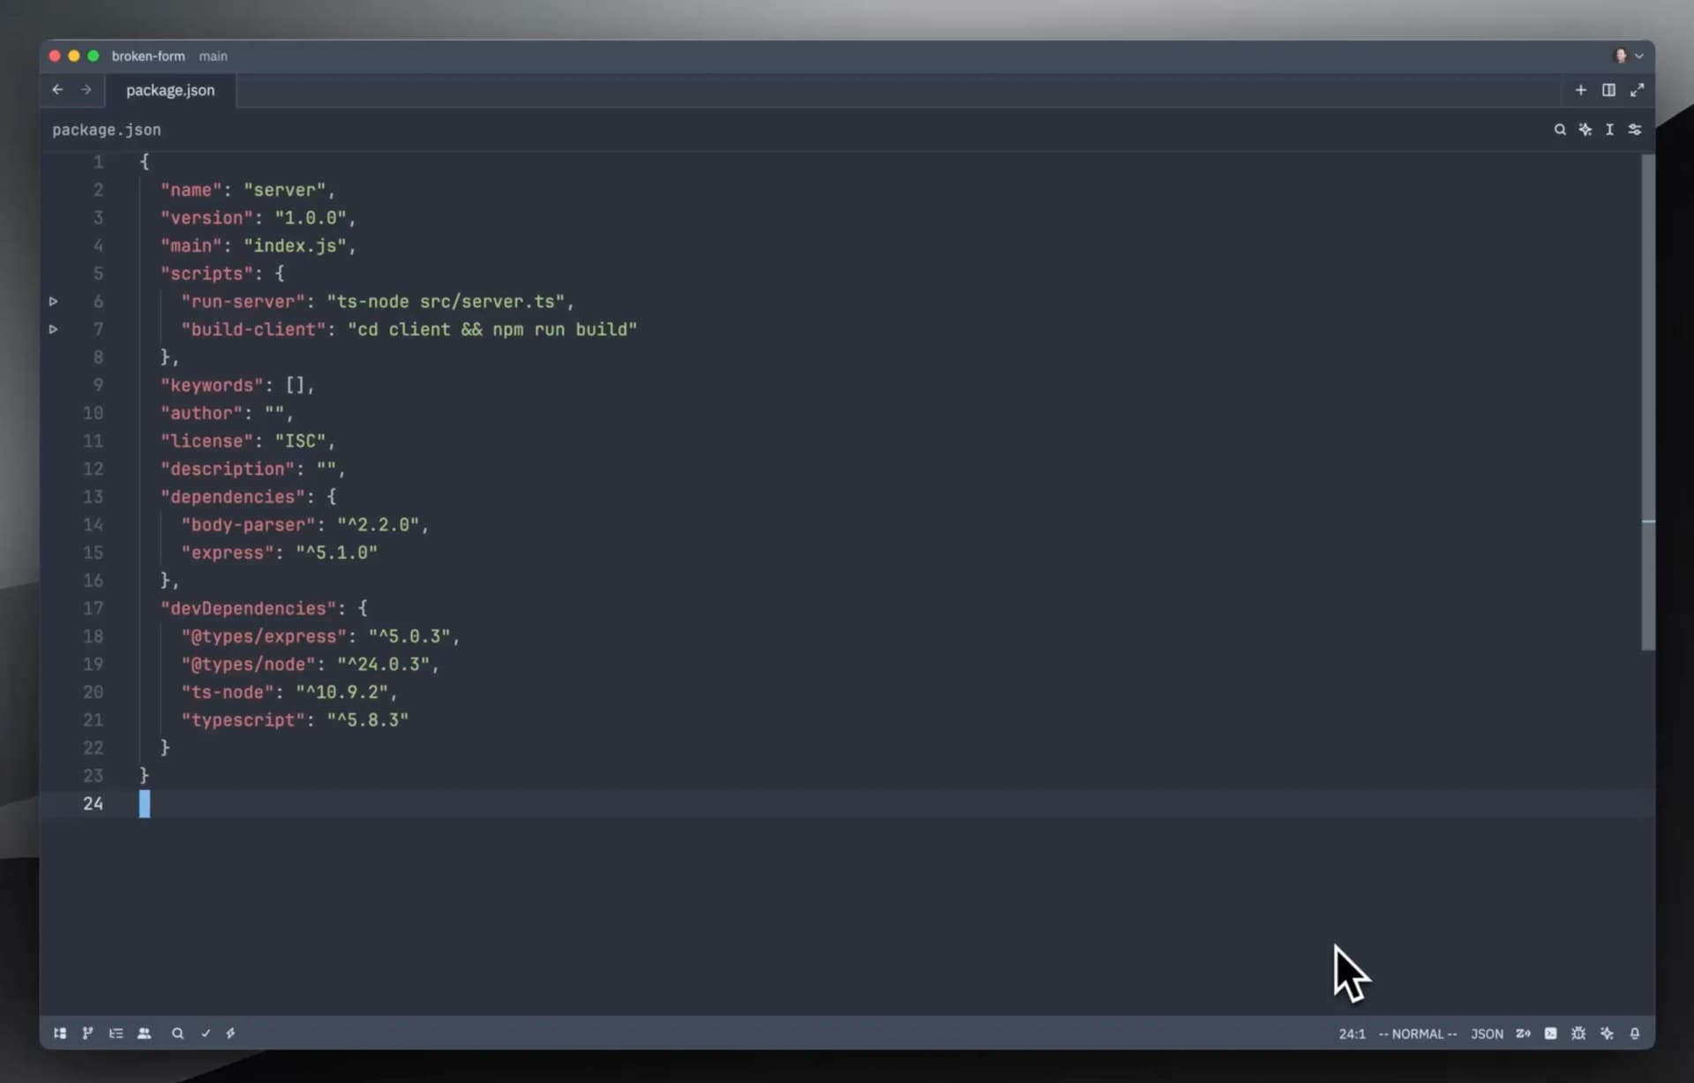
Task: Run the run-server script via its play button
Action: 54,301
